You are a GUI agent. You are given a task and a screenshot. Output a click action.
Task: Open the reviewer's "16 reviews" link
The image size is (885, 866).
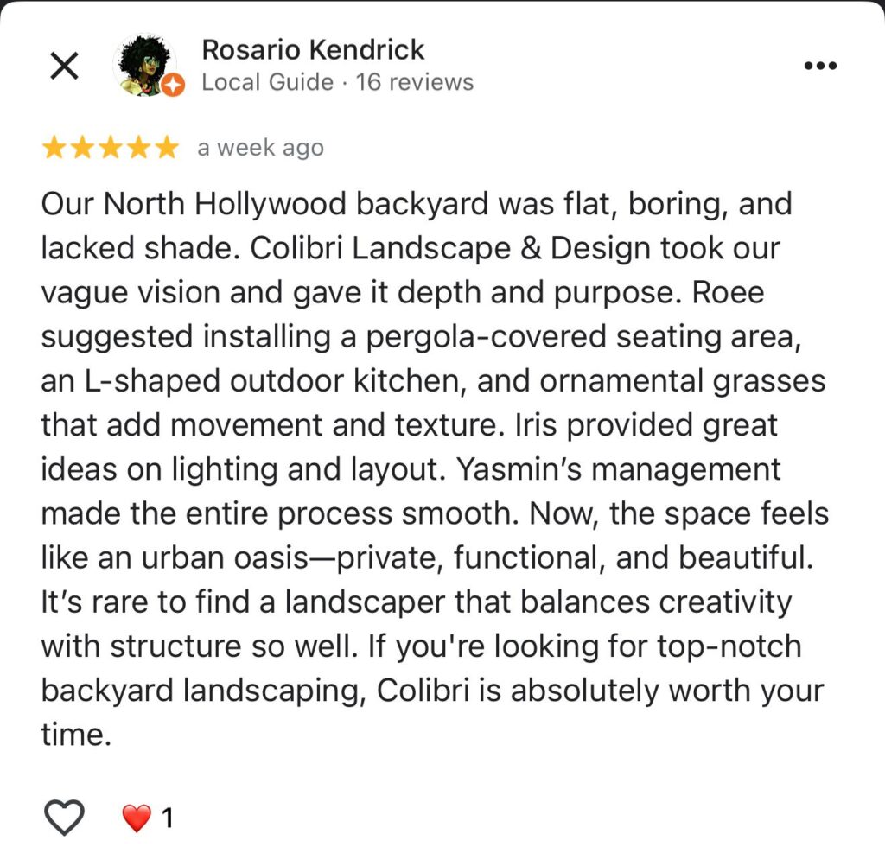point(415,82)
